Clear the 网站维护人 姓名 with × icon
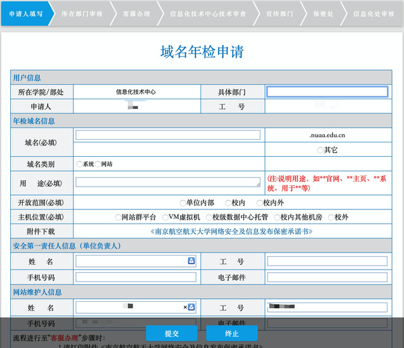Screen dimensions: 404x348 click(x=185, y=307)
